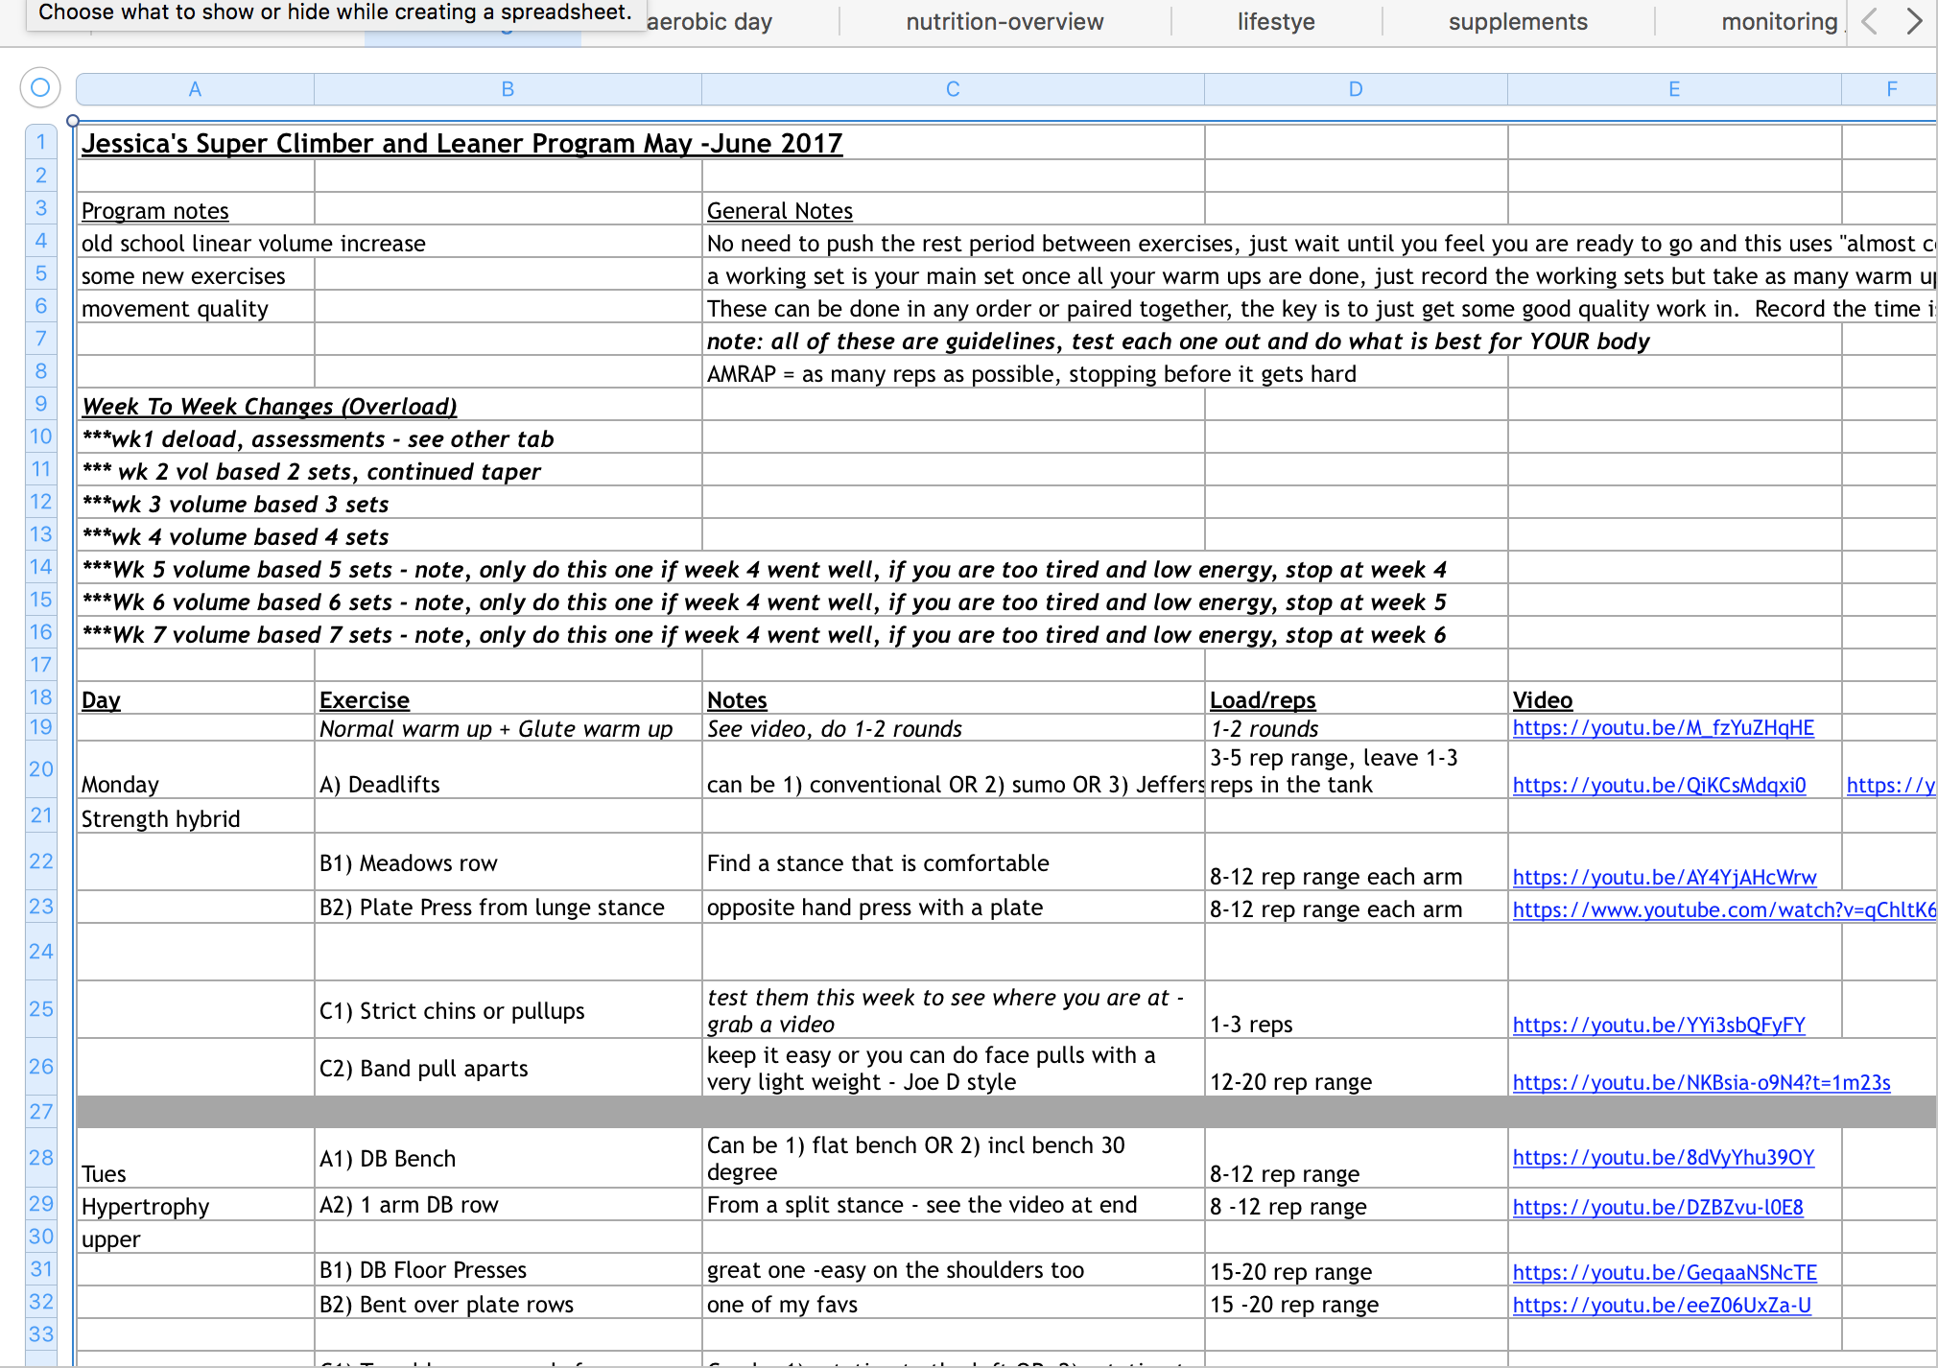Switch to the aerobic day tab
The height and width of the screenshot is (1368, 1938).
[x=709, y=22]
